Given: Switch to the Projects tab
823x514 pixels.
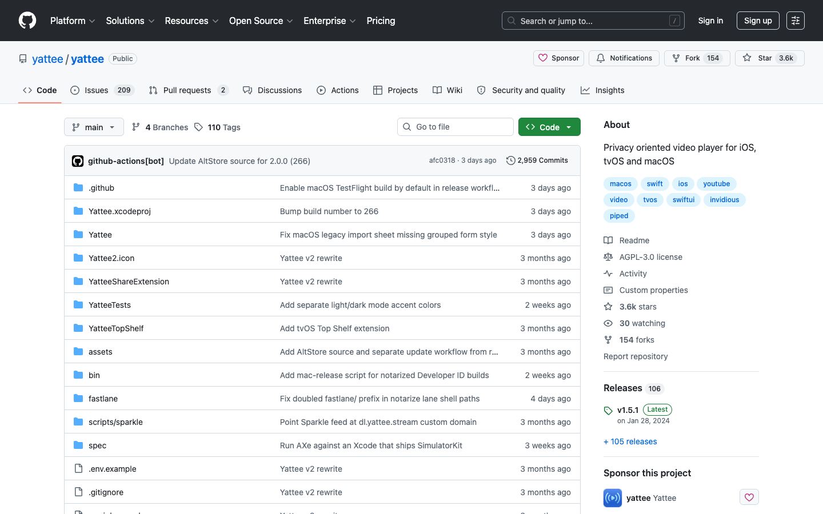Looking at the screenshot, I should pyautogui.click(x=395, y=90).
